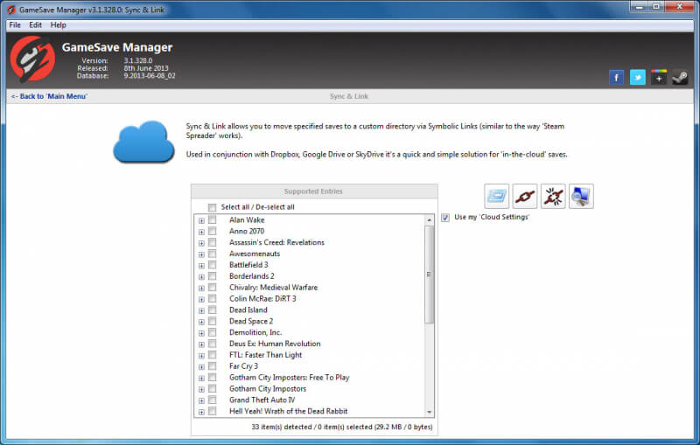
Task: Select Assassin's Creed: Revelations checkbox
Action: [213, 242]
